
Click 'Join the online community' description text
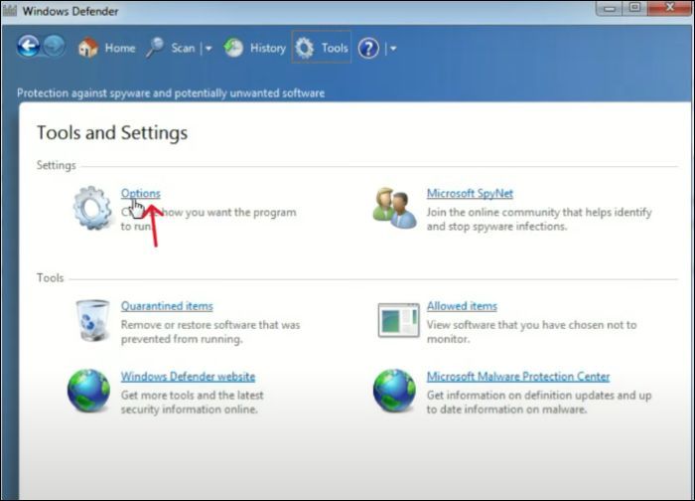[539, 220]
